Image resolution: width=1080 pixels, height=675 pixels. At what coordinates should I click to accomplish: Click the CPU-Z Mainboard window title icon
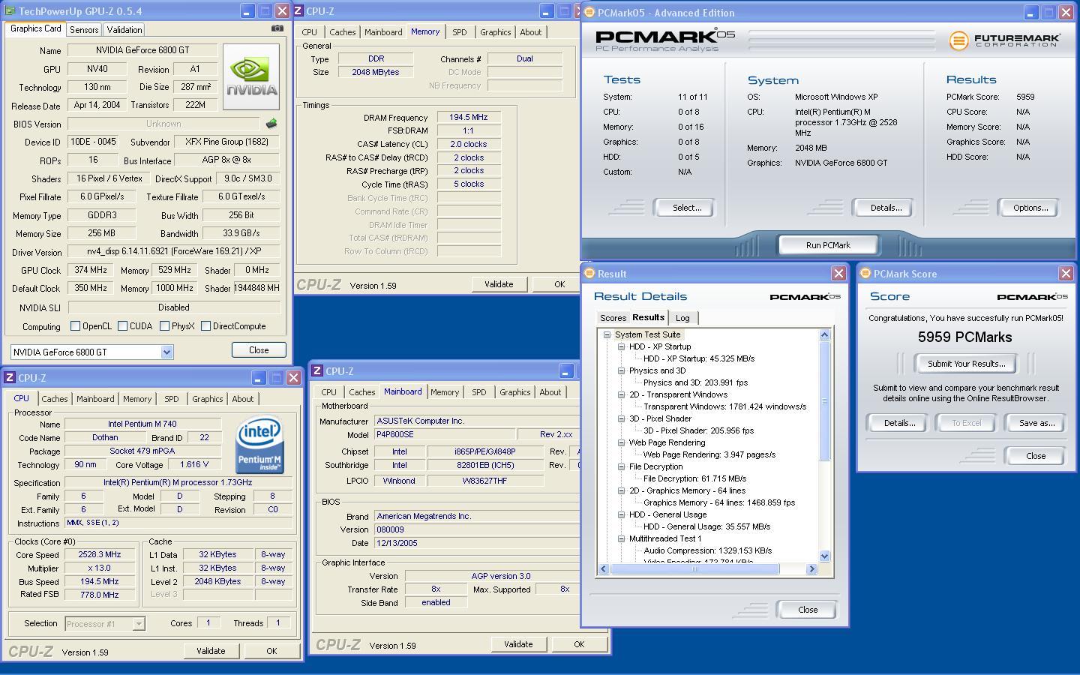click(x=318, y=371)
